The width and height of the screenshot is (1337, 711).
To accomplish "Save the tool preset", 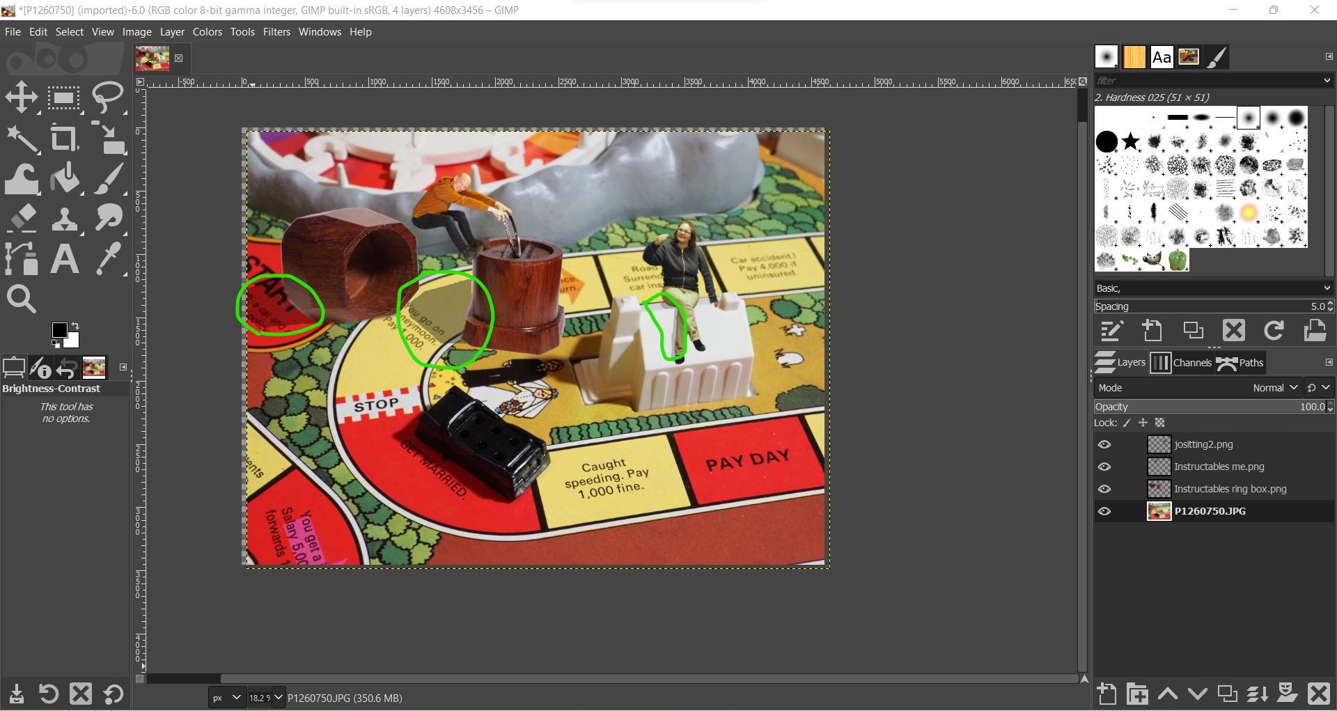I will (x=17, y=694).
